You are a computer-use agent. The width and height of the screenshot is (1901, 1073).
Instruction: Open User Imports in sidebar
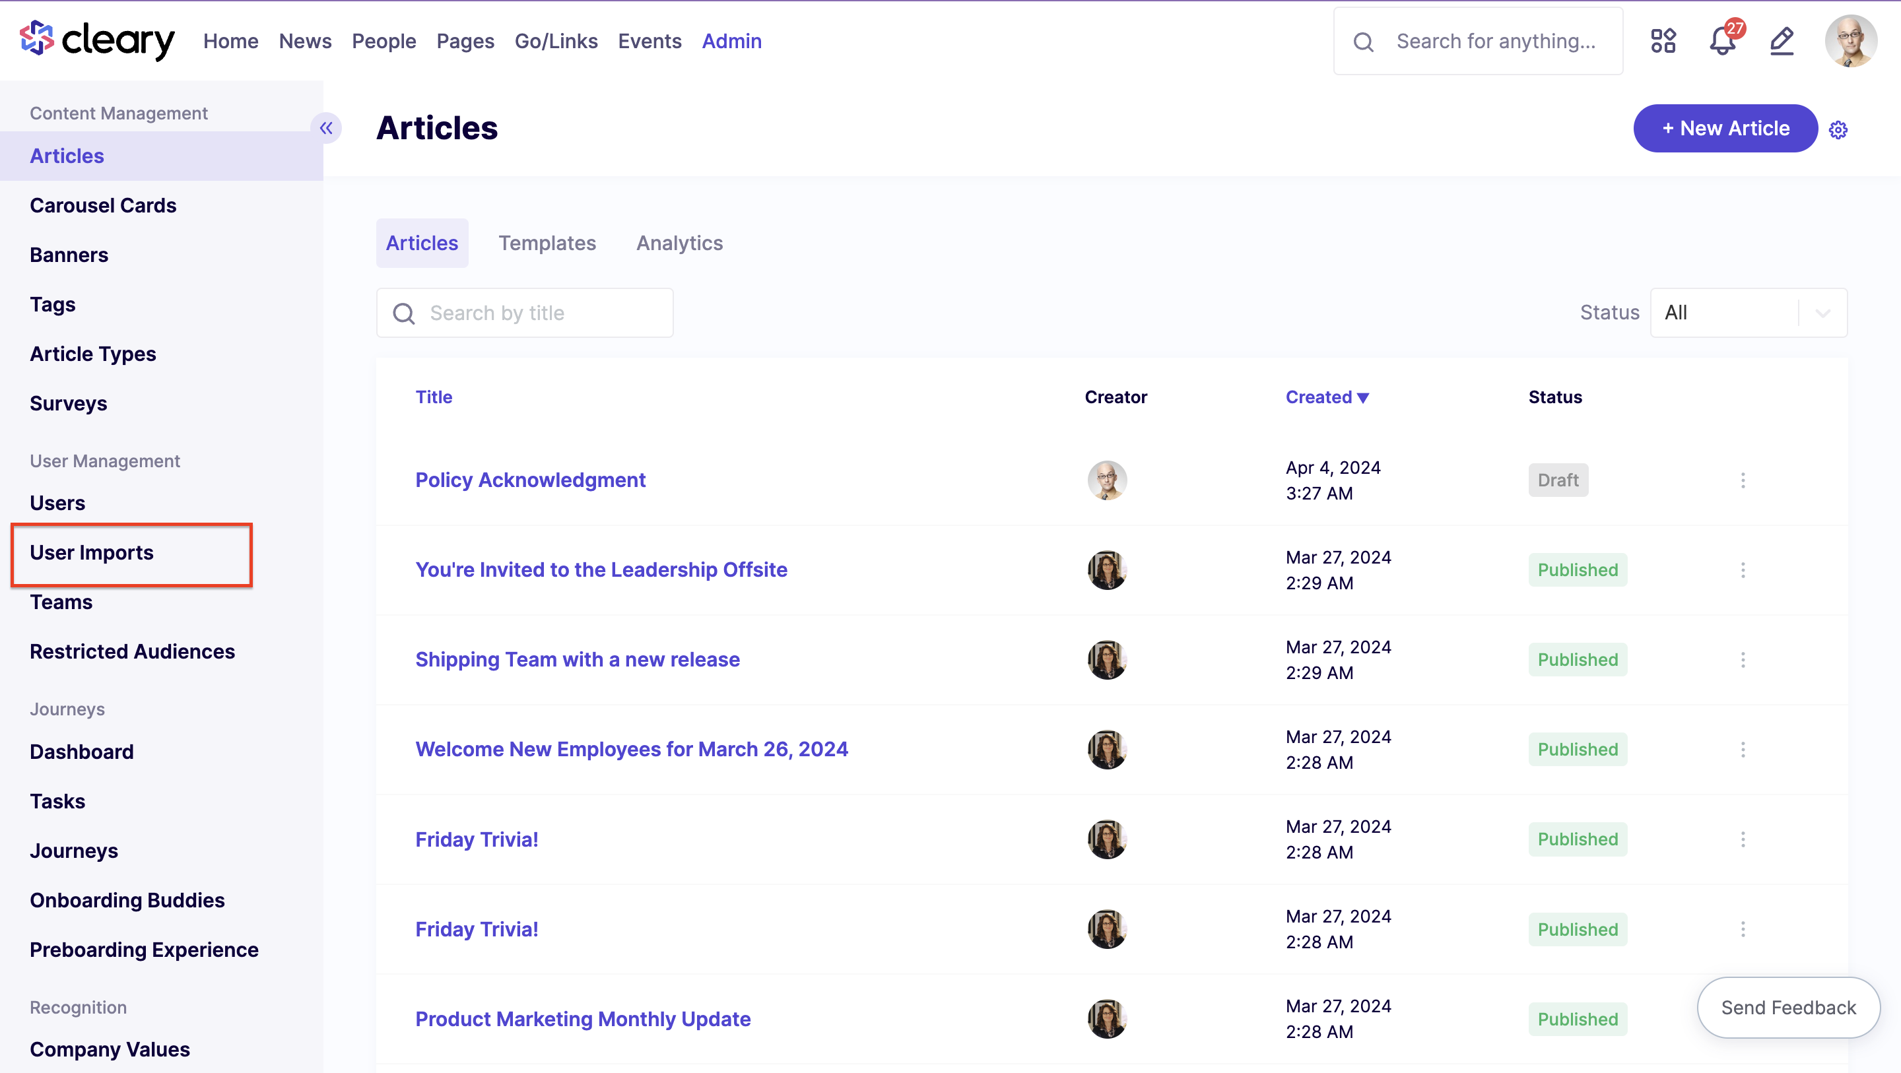click(92, 552)
